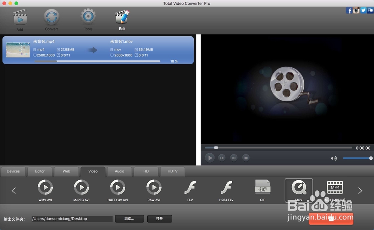Click the 打开 open folder button
Image resolution: width=374 pixels, height=230 pixels.
point(159,219)
